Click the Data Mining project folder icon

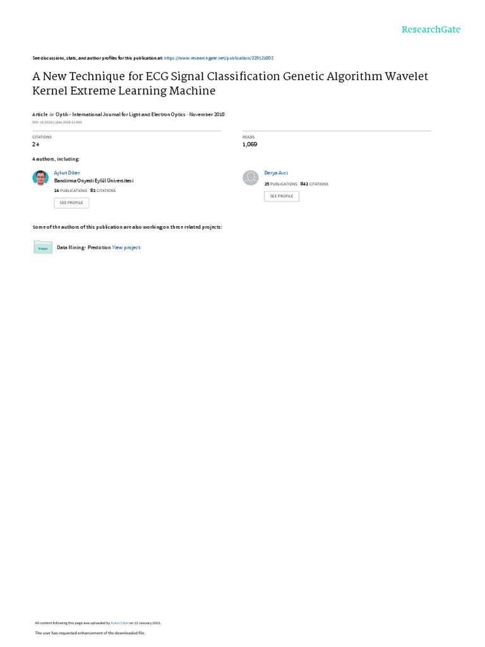pos(43,247)
